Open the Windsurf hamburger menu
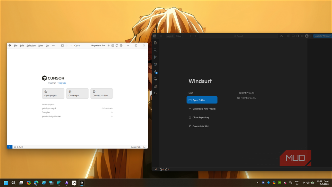 click(x=161, y=36)
